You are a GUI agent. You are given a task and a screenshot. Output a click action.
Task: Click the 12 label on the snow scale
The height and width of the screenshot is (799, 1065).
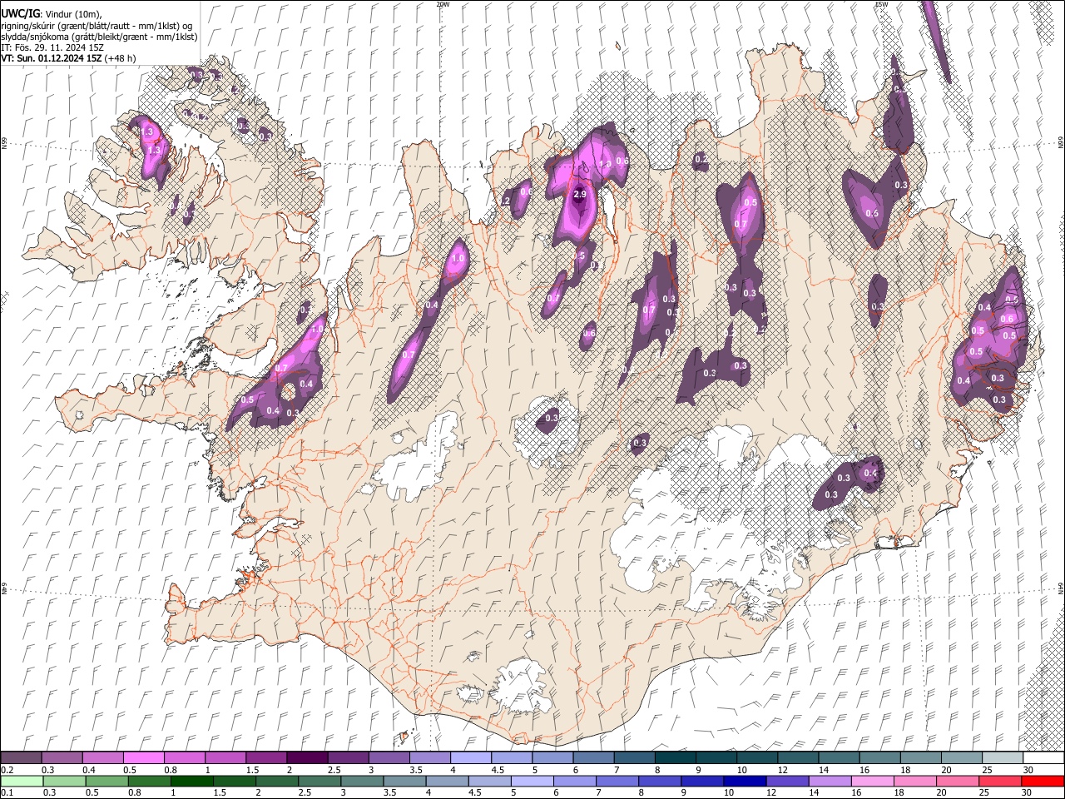[782, 770]
